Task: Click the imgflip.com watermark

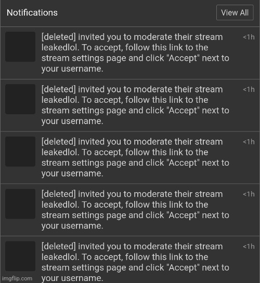Action: [x=17, y=278]
